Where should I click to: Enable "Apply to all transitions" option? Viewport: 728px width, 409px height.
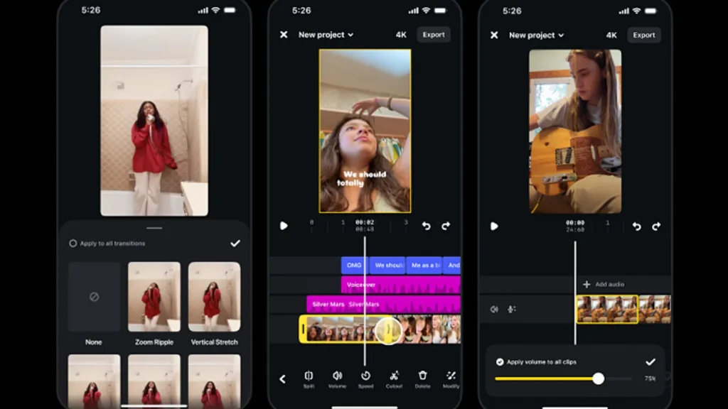[x=73, y=244]
